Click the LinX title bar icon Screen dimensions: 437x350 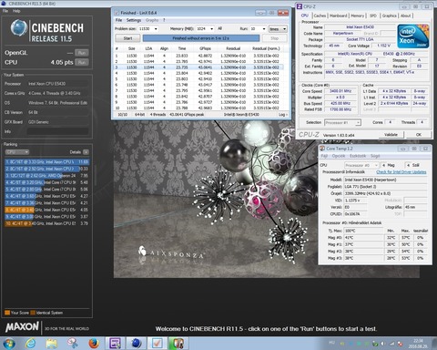(117, 13)
